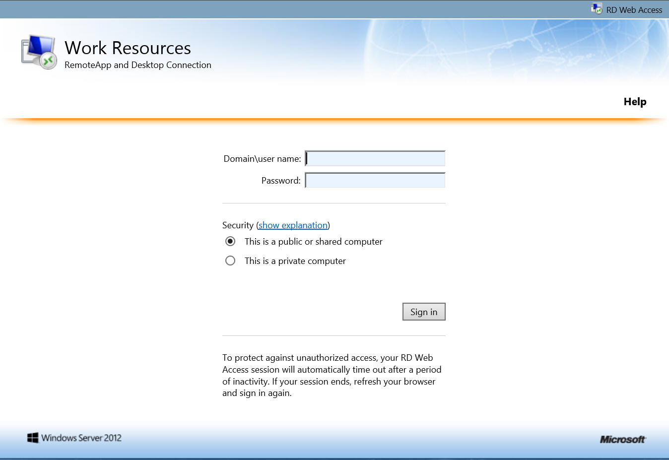Toggle the private computer security option
The image size is (669, 460).
(x=230, y=261)
